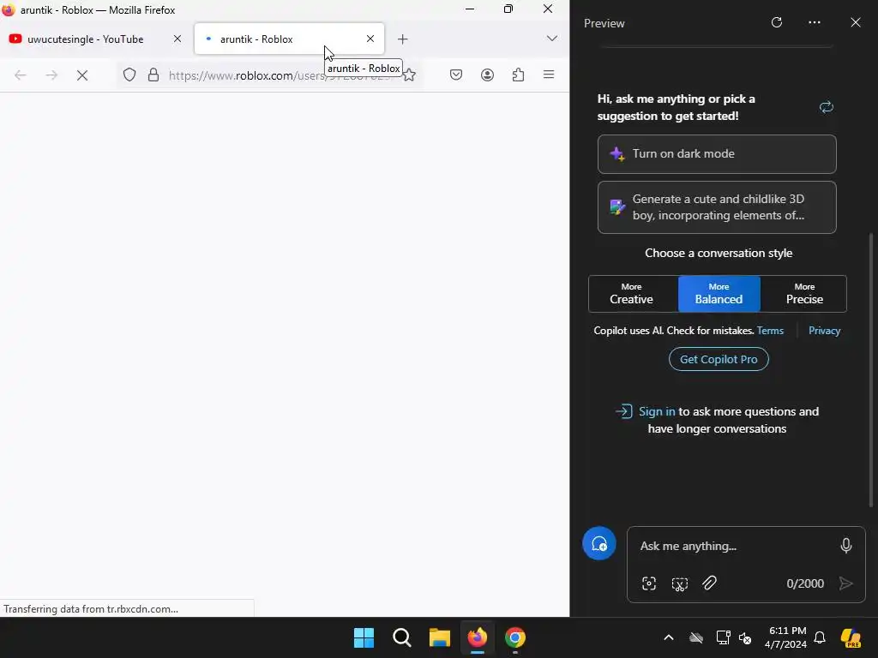Go back to previous page
This screenshot has width=878, height=658.
coord(21,75)
